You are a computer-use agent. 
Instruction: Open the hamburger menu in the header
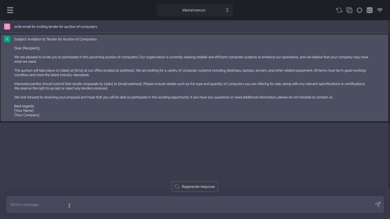coord(10,10)
